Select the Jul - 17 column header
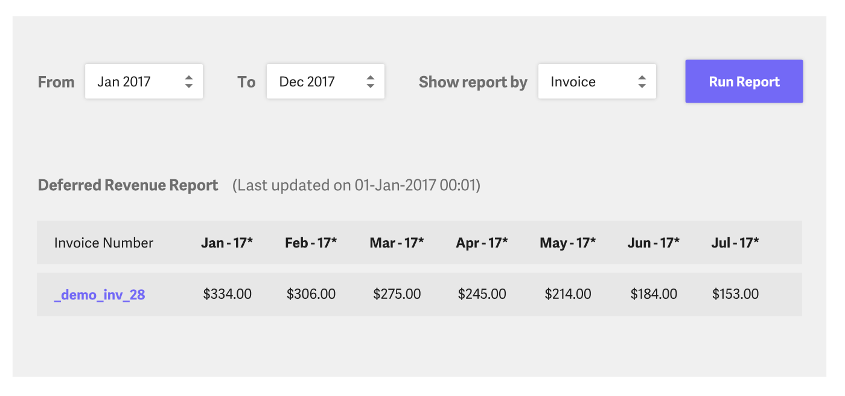The height and width of the screenshot is (396, 845). [735, 243]
